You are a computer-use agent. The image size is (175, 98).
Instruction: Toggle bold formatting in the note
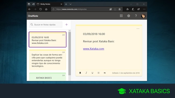point(80,73)
